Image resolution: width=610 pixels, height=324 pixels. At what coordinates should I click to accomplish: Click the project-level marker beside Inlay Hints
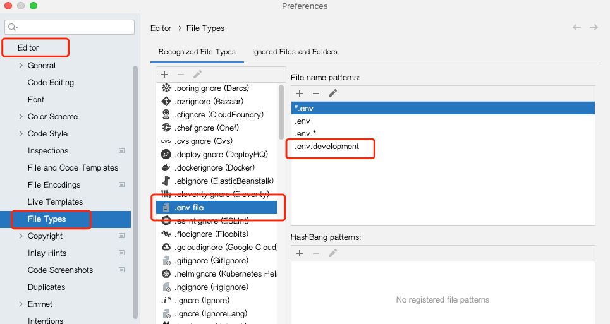click(121, 253)
